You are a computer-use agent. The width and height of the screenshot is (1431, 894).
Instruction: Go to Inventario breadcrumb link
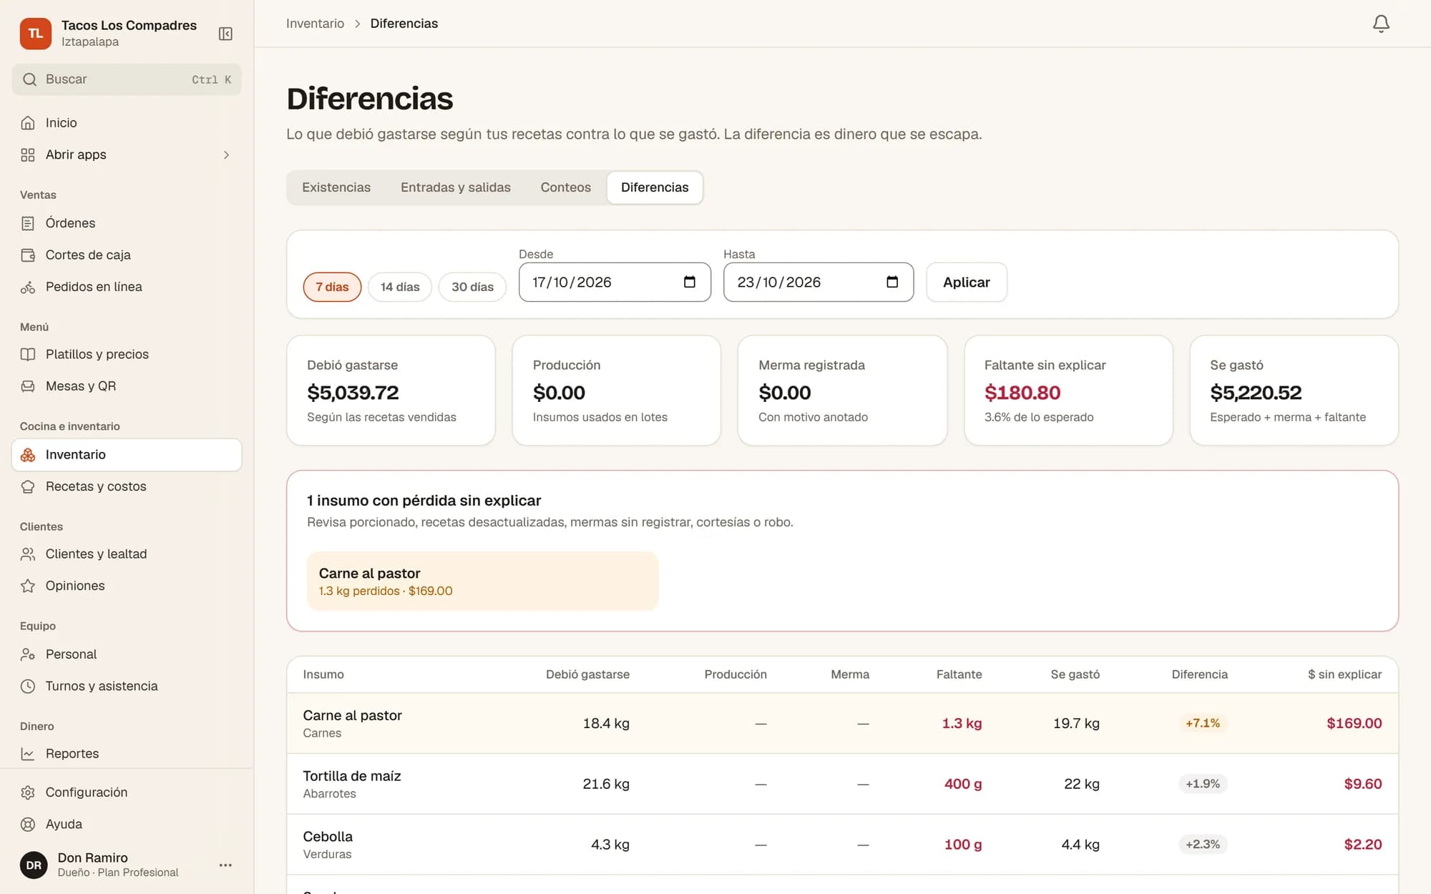315,24
